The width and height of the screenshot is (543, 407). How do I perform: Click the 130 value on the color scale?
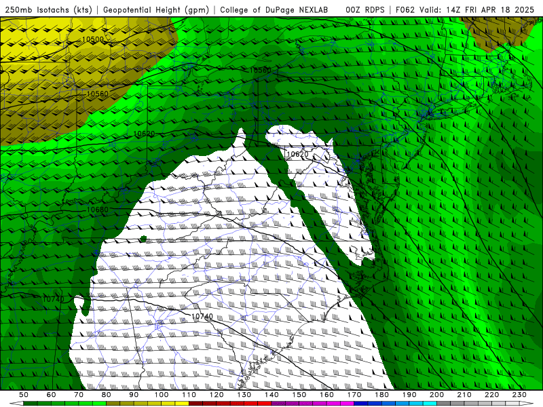[244, 395]
